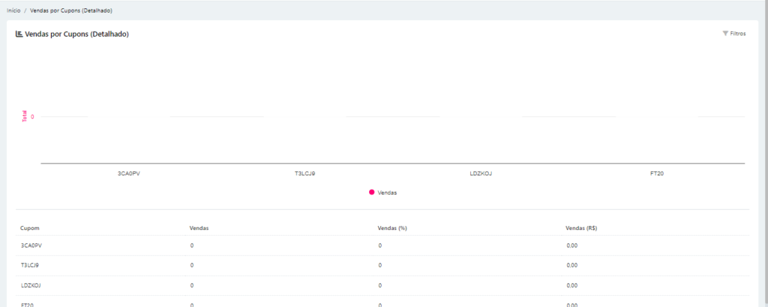
Task: Click the Vendas por Cupons (Detalhado) heading
Action: pos(77,34)
